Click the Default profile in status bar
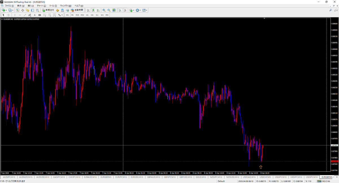 tap(221, 181)
